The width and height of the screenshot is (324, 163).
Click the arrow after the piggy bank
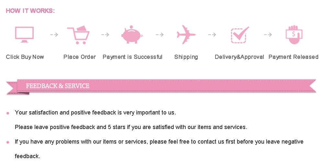(159, 35)
